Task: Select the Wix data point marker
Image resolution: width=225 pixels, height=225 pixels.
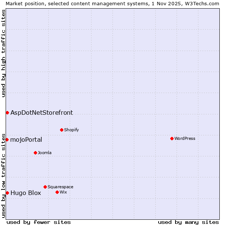Action: click(x=57, y=192)
